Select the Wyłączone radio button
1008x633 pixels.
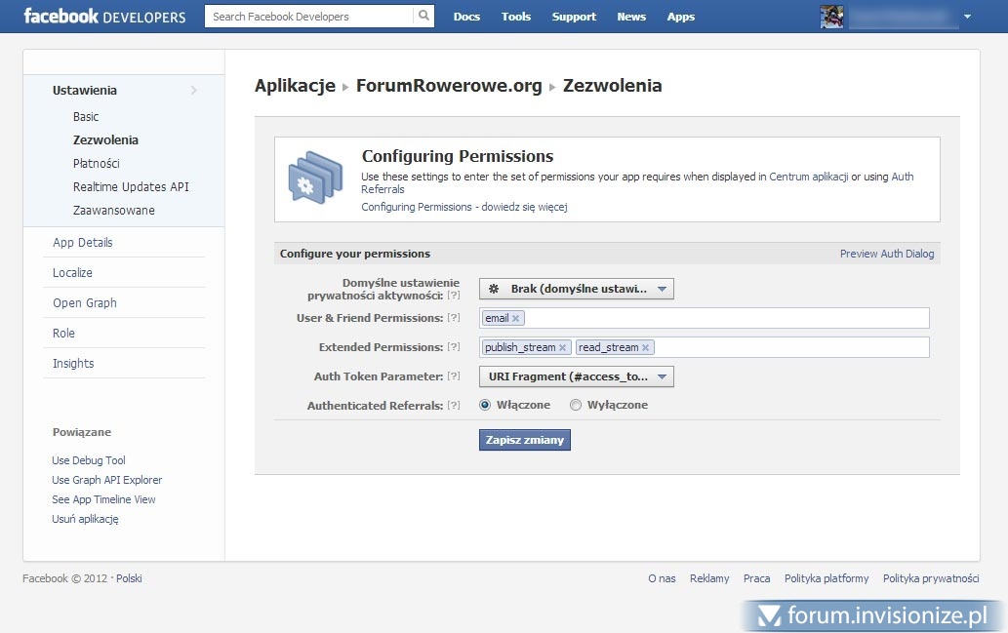[576, 405]
